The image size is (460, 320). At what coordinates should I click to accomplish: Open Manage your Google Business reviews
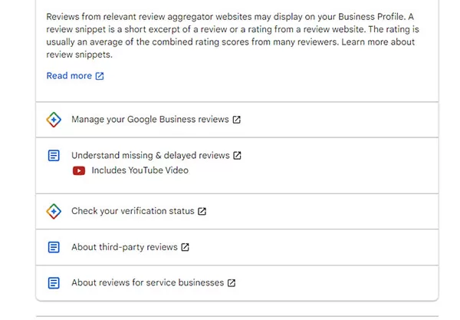[150, 120]
